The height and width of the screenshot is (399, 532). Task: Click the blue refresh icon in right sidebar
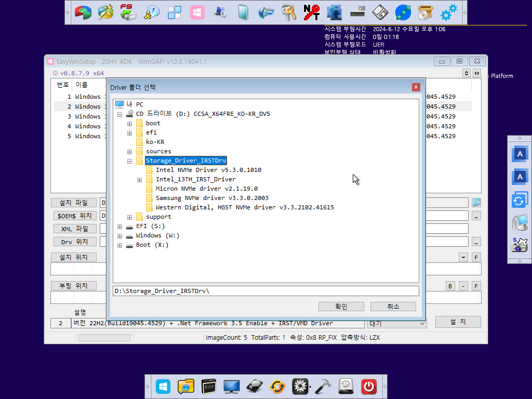pyautogui.click(x=520, y=200)
